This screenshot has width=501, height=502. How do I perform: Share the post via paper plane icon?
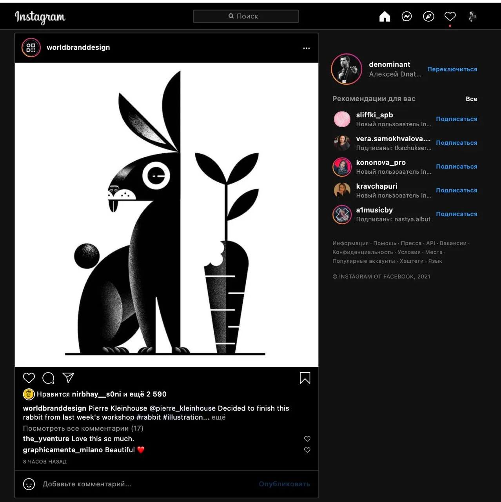pos(68,378)
